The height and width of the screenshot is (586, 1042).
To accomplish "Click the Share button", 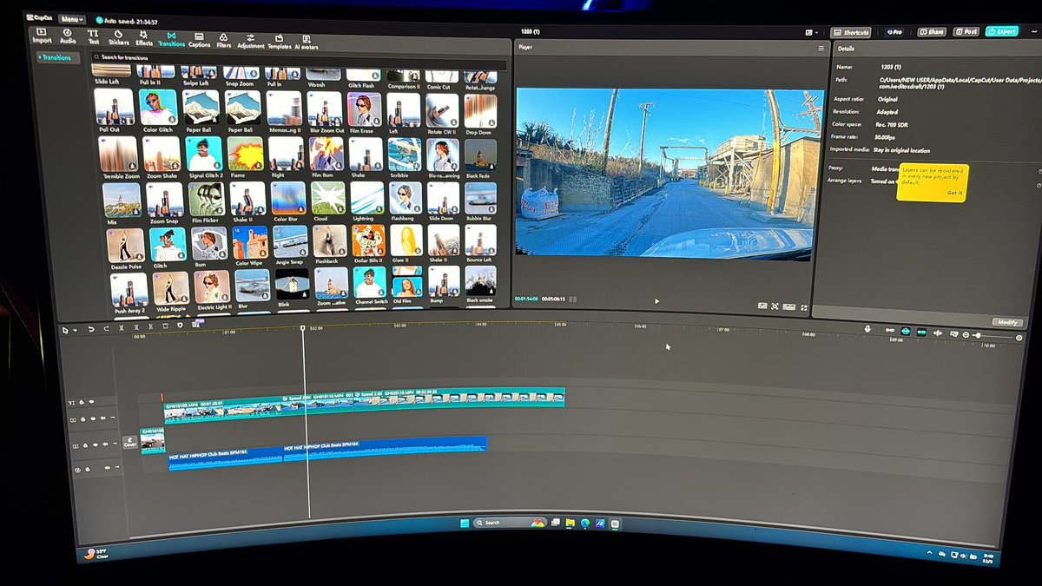I will click(x=931, y=32).
